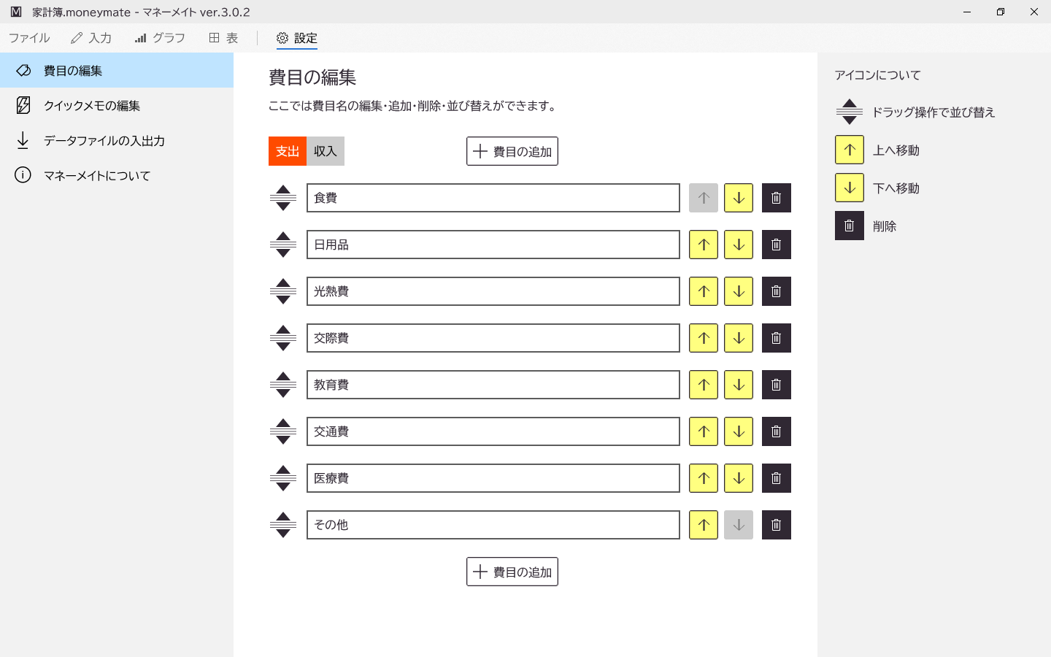This screenshot has height=657, width=1051.
Task: Move 光熱費 down with arrow icon
Action: (x=739, y=291)
